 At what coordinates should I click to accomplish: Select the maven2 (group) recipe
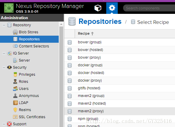[120, 96]
